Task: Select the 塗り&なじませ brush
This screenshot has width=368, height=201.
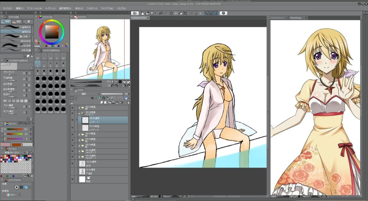Action: coord(16,46)
